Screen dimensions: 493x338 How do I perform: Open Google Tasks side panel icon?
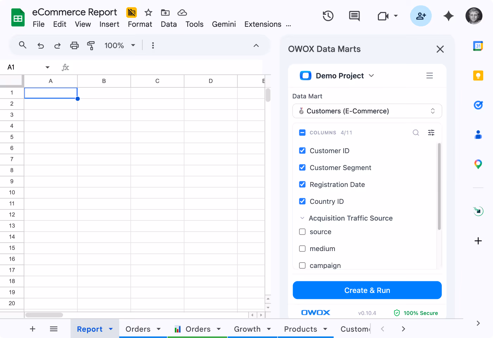tap(478, 105)
